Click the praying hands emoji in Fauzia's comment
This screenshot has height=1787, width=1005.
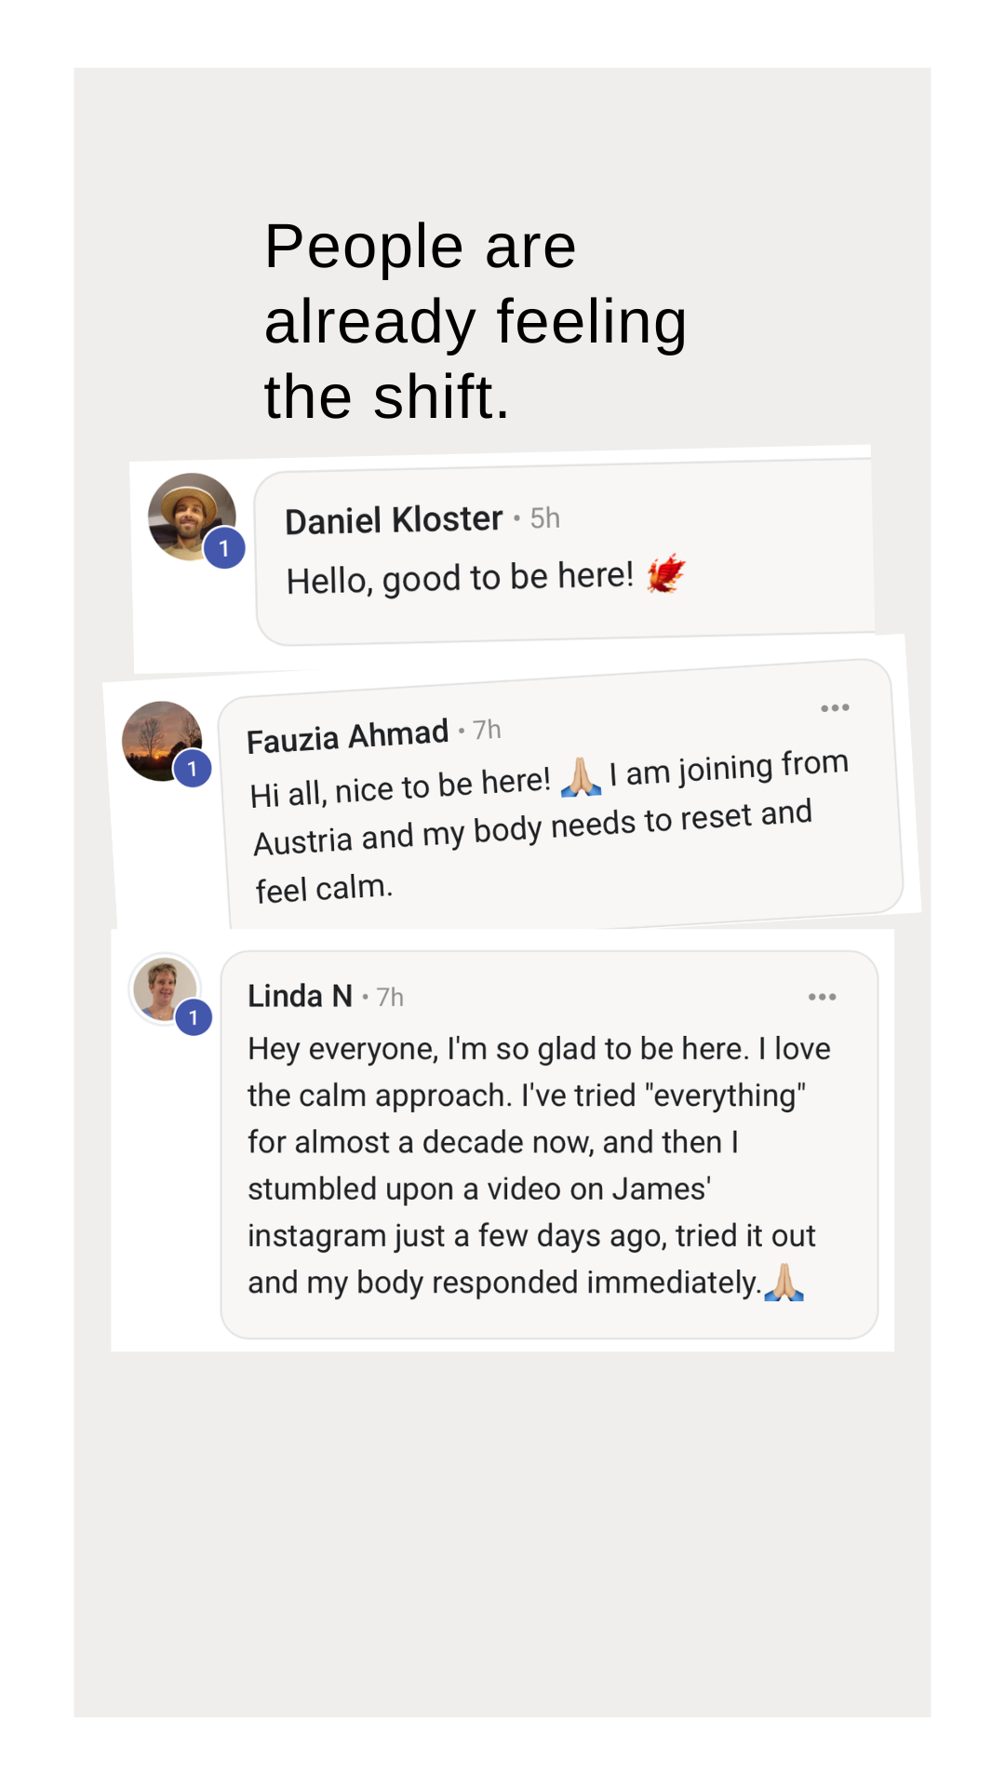pyautogui.click(x=582, y=777)
